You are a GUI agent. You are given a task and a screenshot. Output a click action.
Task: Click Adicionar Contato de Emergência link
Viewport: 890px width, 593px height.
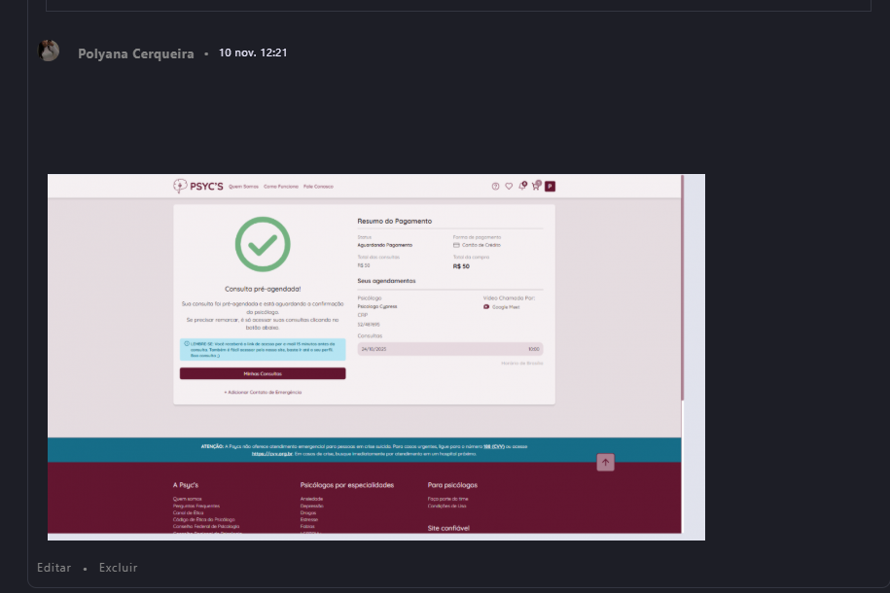[x=263, y=392]
